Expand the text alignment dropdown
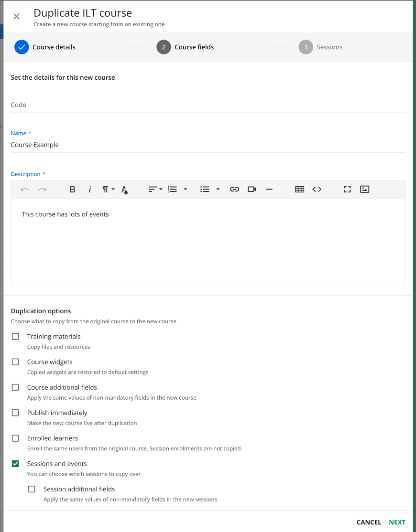Viewport: 416px width, 532px height. 155,189
